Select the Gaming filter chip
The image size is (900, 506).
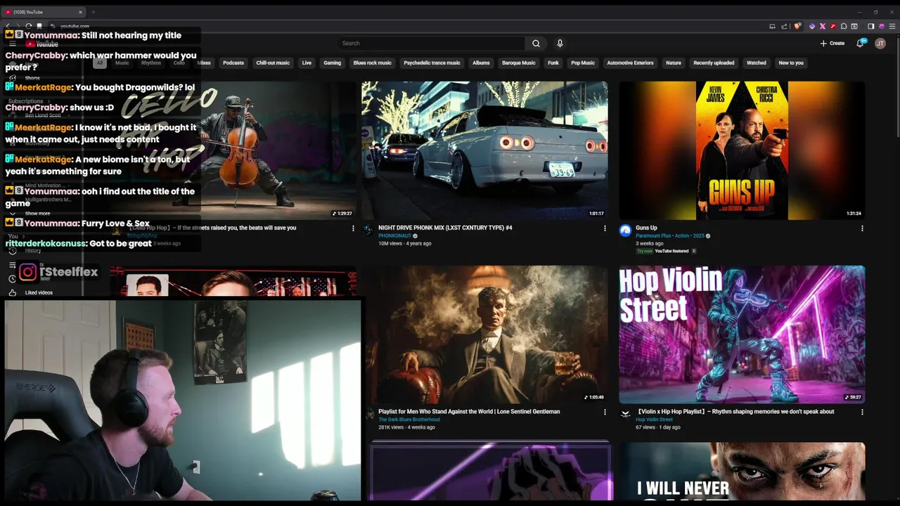pyautogui.click(x=332, y=63)
